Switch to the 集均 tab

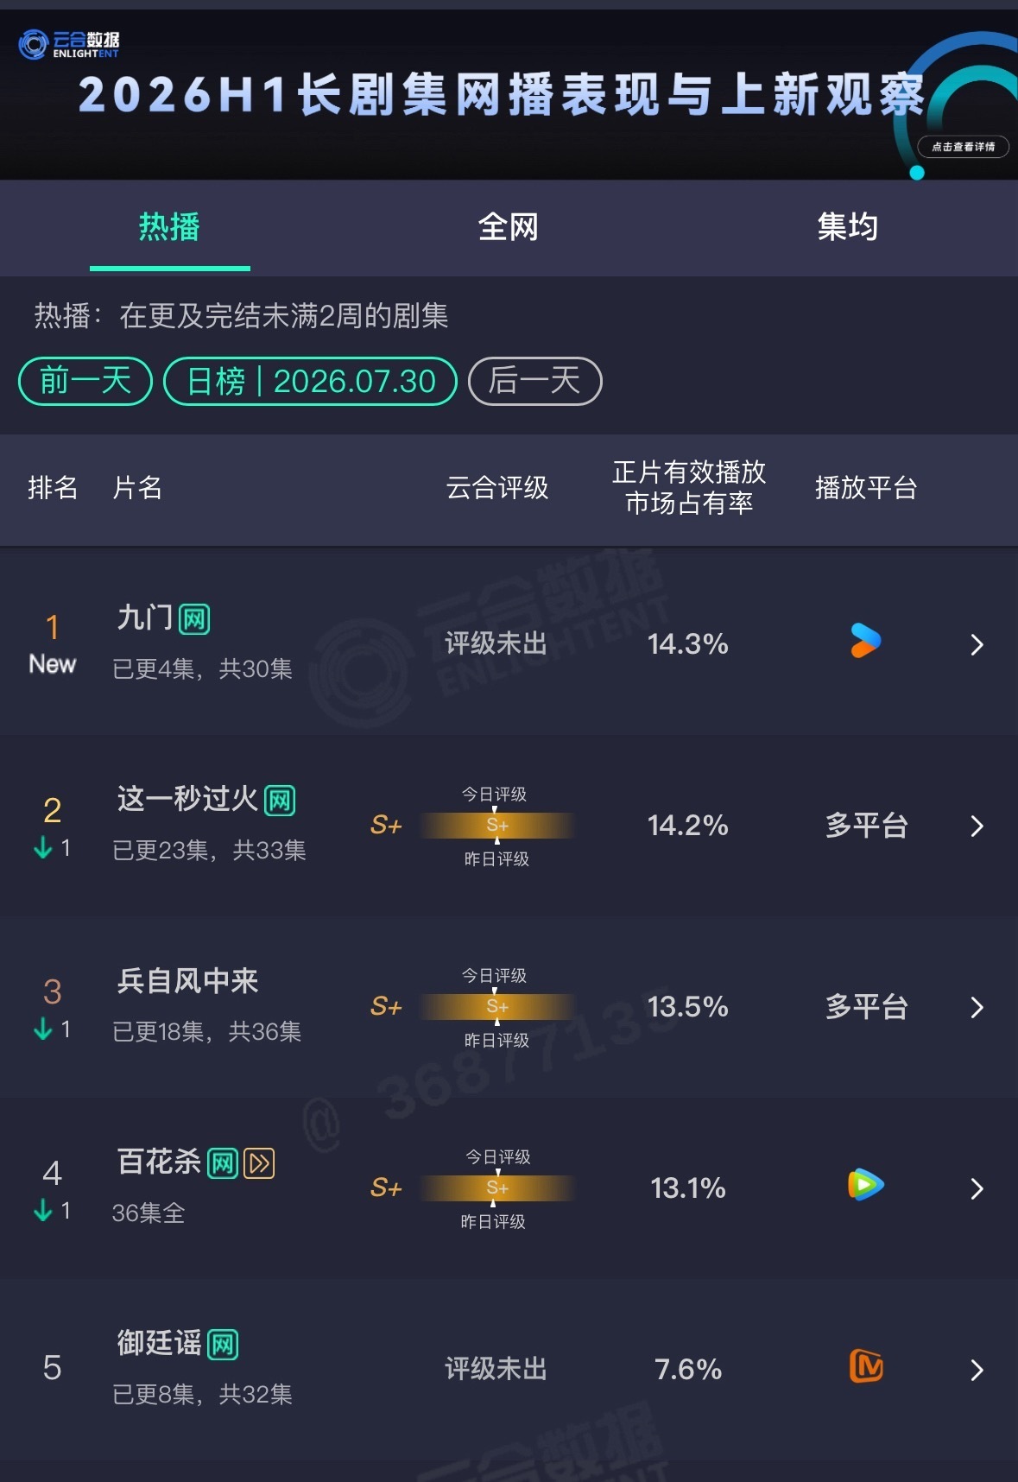[x=848, y=227]
